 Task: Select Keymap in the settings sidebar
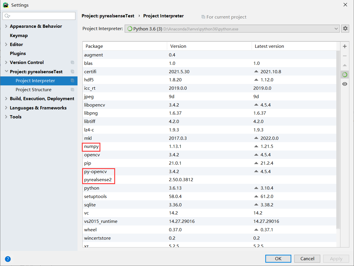[x=18, y=35]
